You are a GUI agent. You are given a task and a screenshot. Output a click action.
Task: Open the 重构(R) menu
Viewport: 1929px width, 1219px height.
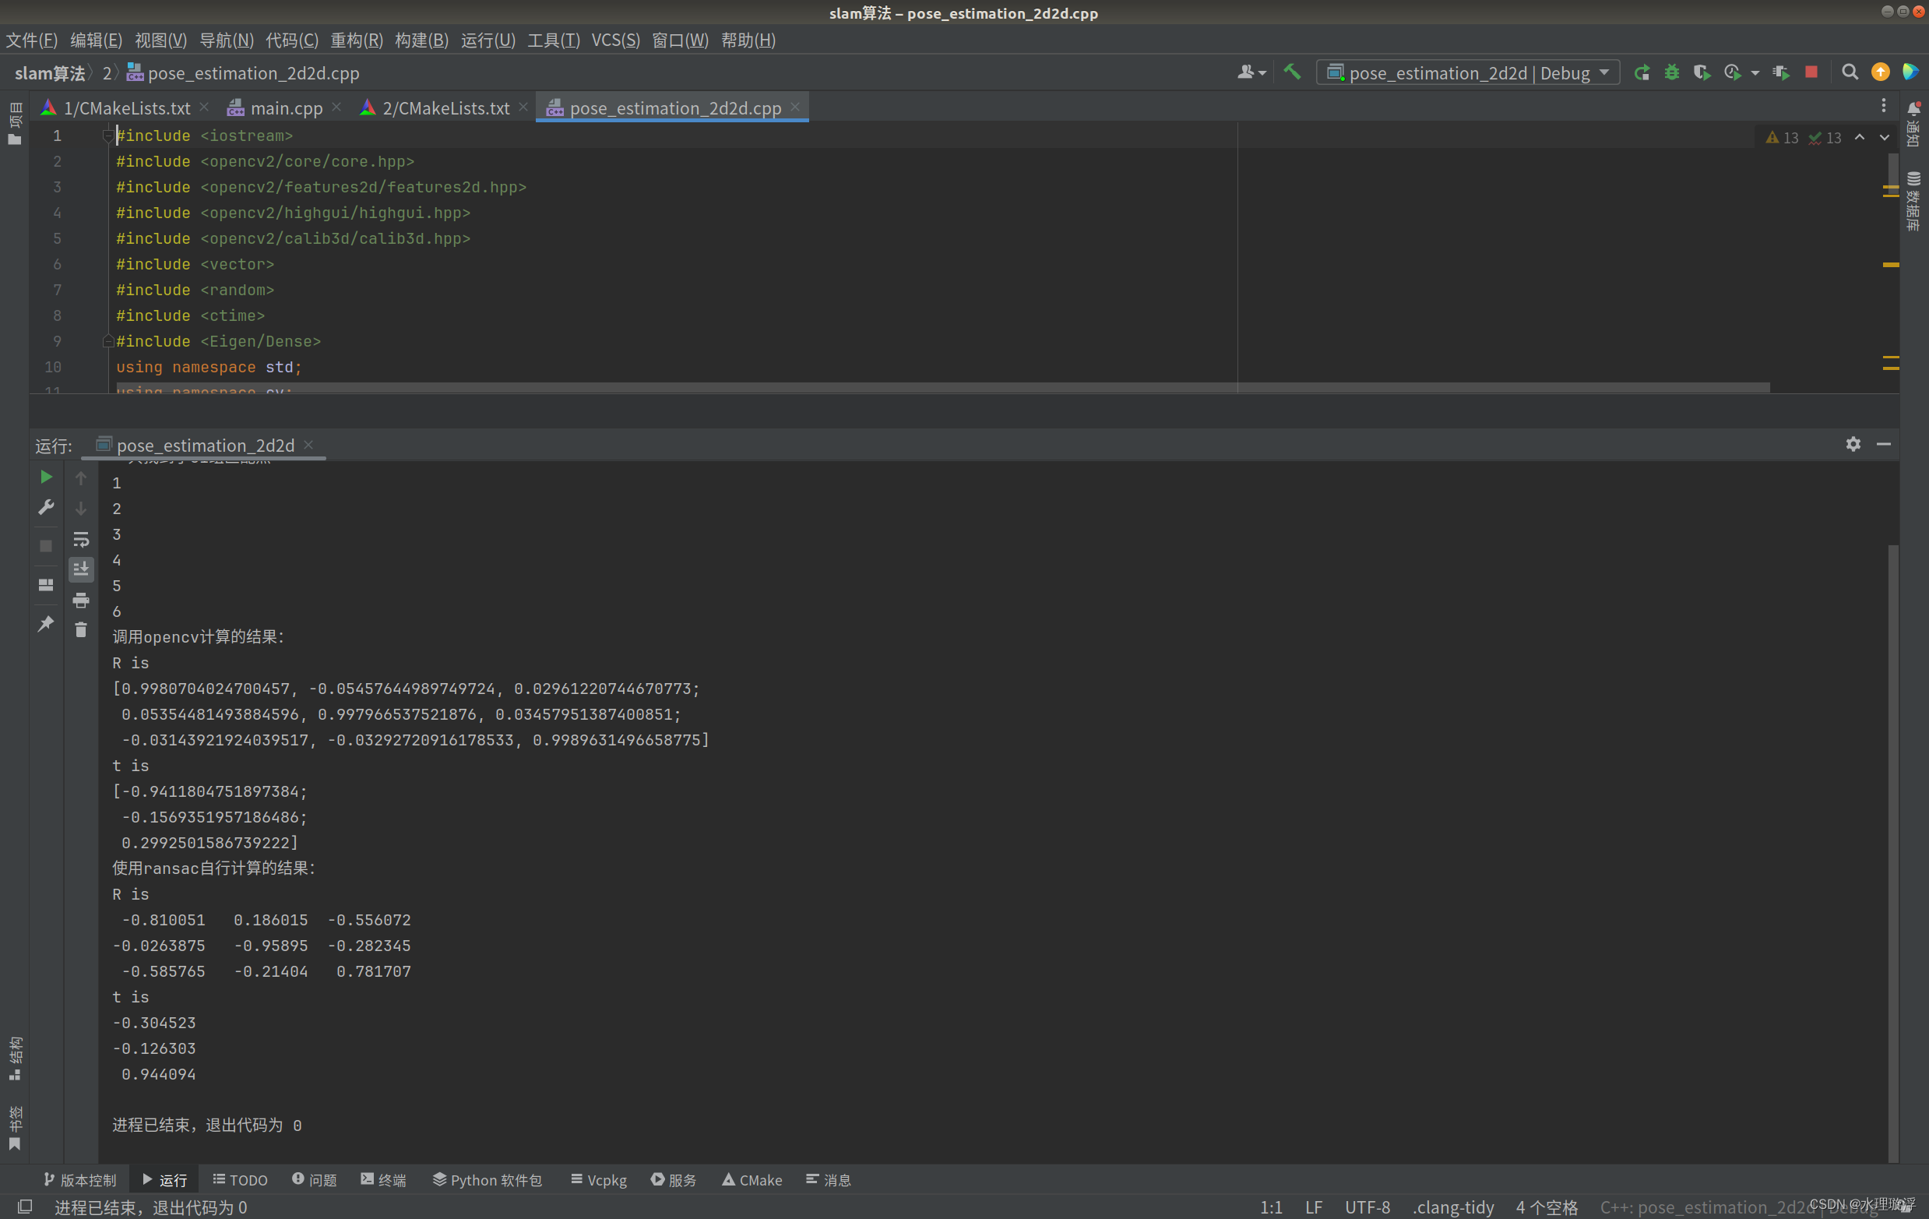(357, 40)
